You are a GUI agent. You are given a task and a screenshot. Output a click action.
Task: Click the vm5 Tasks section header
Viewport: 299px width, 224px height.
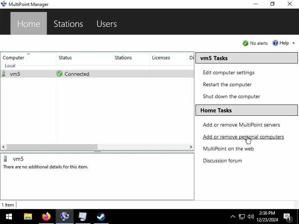[247, 58]
